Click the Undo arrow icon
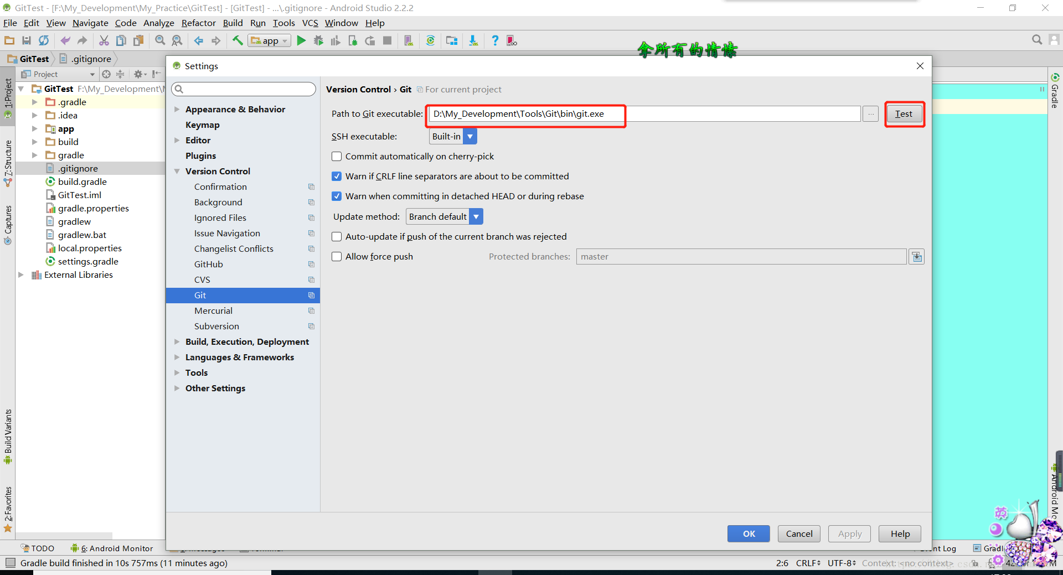 (65, 40)
